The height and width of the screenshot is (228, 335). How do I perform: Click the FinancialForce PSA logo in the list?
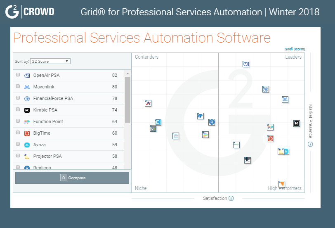27,99
